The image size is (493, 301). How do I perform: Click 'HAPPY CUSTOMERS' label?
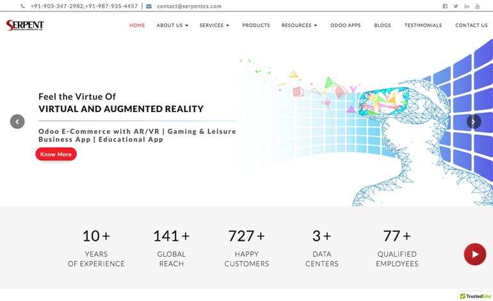(x=247, y=259)
